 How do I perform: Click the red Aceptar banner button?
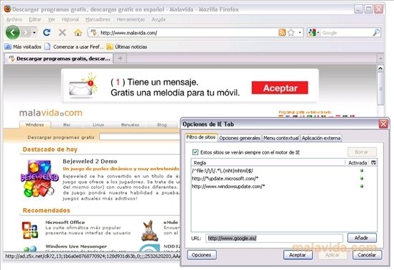[280, 88]
